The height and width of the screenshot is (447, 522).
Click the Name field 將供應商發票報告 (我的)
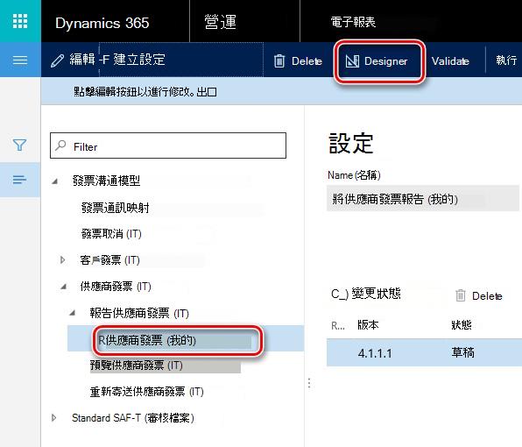423,199
